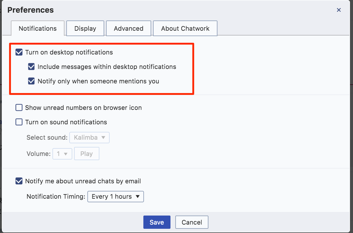Select the About Chatwork tab
Screen dimensions: 353x233
click(185, 28)
